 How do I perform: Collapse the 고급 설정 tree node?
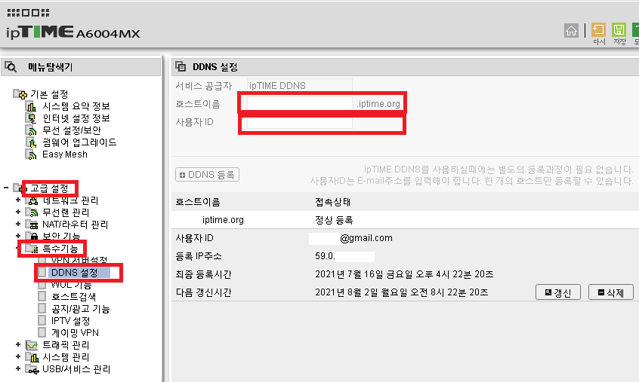coord(6,188)
